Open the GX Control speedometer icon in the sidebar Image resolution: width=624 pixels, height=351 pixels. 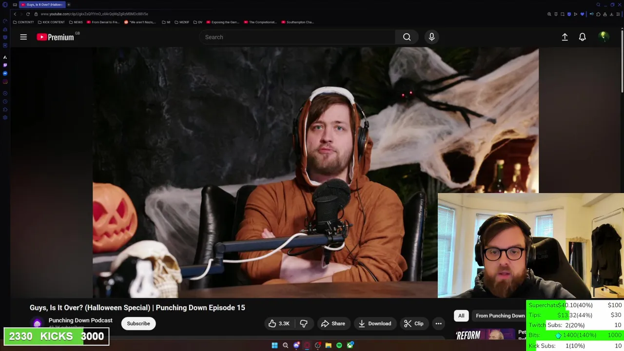click(x=5, y=21)
